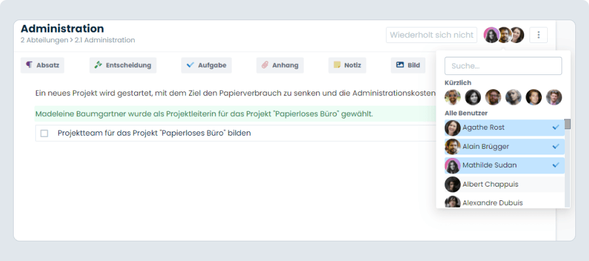Click the Absatz paragraph icon
This screenshot has height=261, width=589.
coord(29,65)
